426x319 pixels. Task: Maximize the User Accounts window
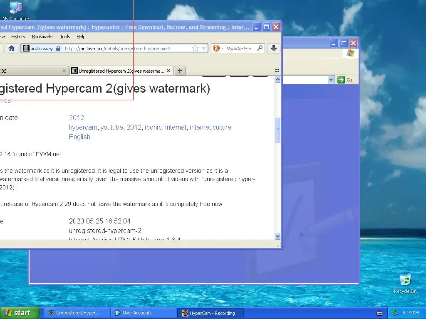(344, 43)
